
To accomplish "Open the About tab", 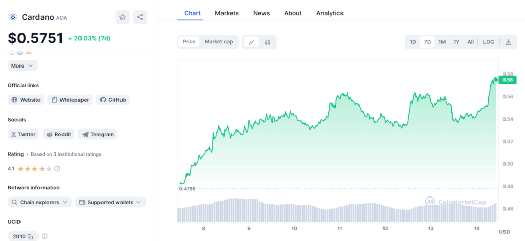I will (293, 13).
